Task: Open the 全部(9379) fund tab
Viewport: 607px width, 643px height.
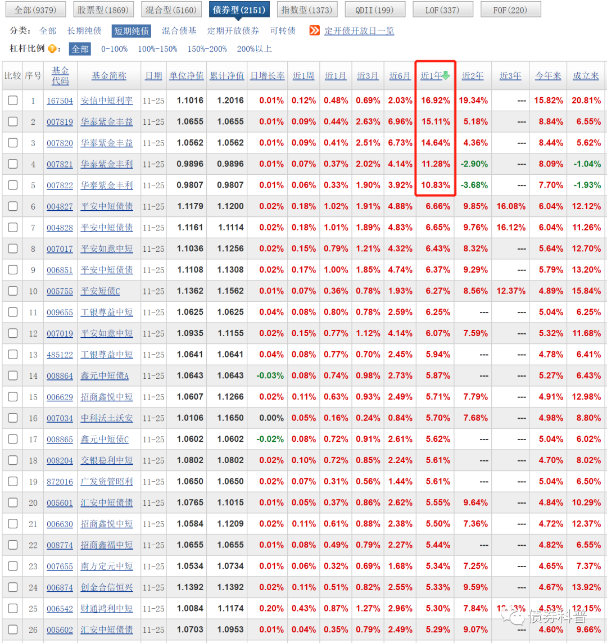Action: point(35,10)
